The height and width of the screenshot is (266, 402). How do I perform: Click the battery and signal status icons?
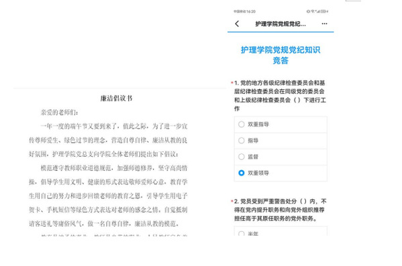(317, 11)
